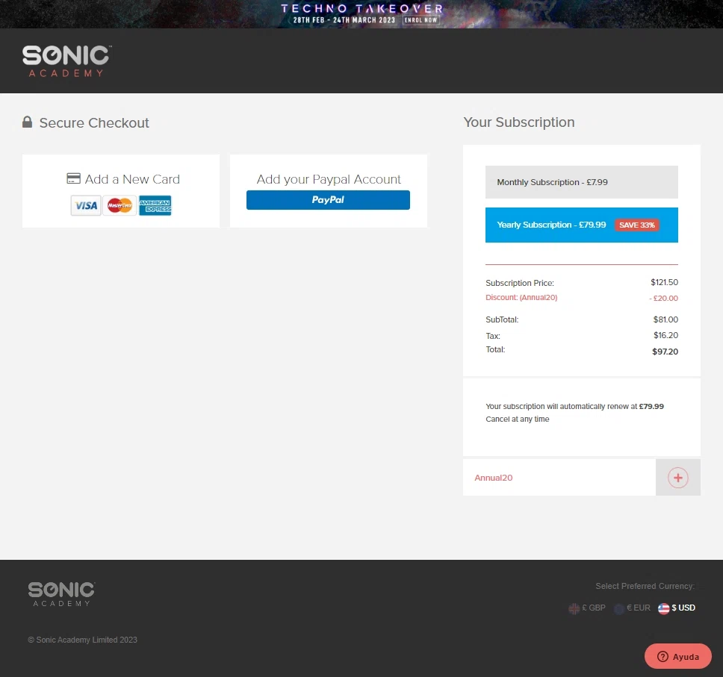
Task: Open the Ayuda help widget
Action: [678, 656]
